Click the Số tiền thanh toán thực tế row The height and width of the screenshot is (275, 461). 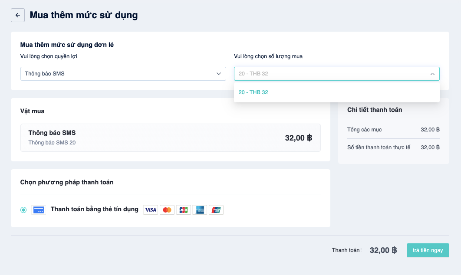click(x=393, y=147)
